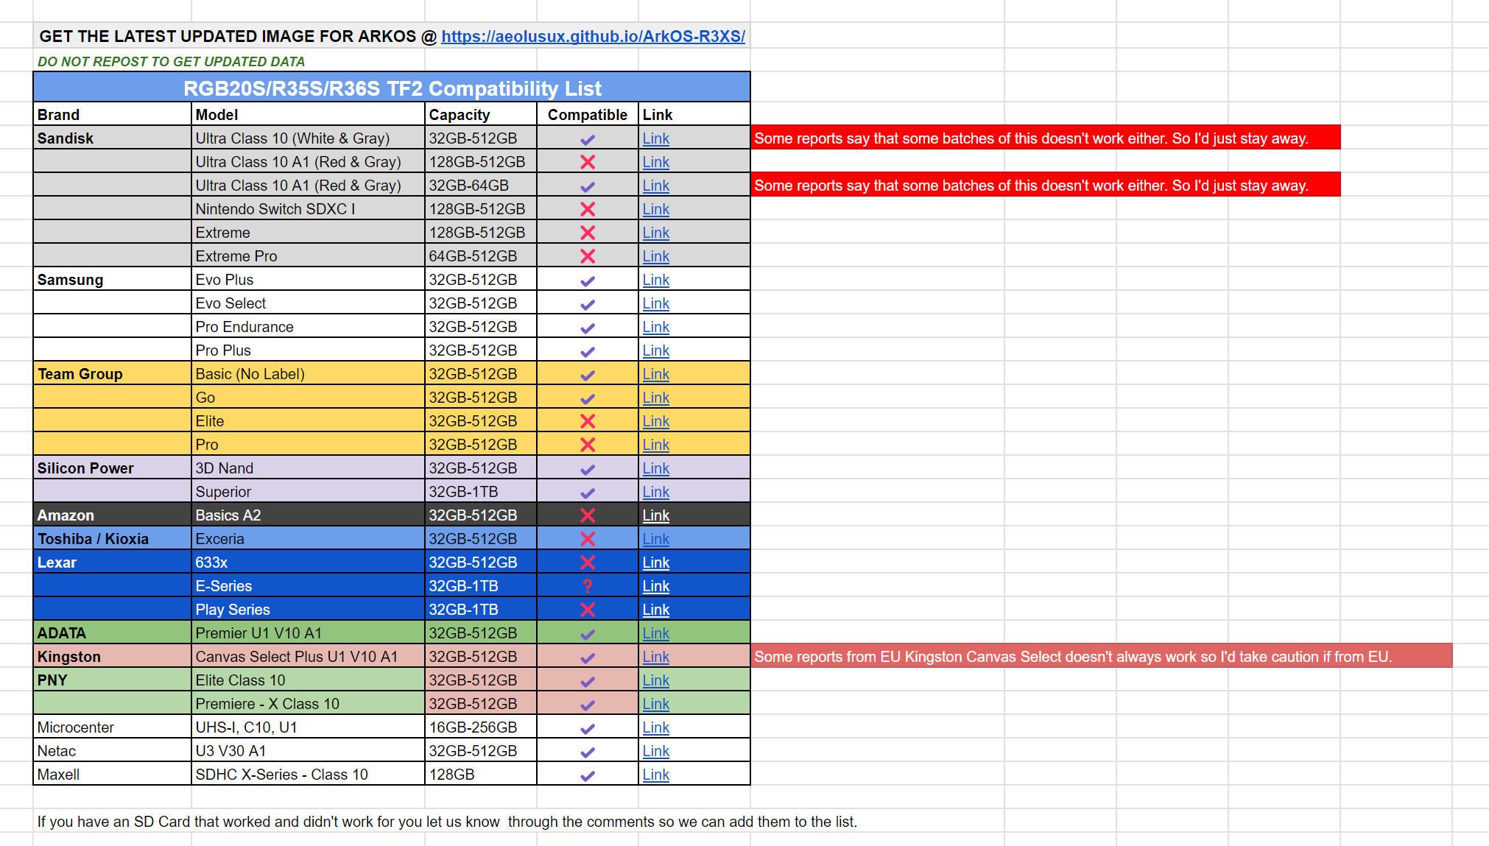Select the Compatible column header cell
This screenshot has height=846, width=1489.
tap(587, 115)
